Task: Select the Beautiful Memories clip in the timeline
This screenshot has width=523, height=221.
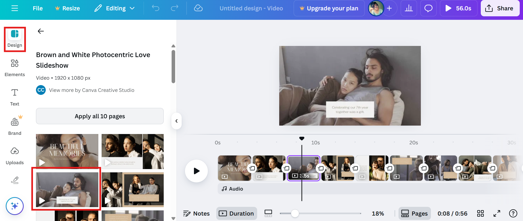Action: click(x=235, y=168)
